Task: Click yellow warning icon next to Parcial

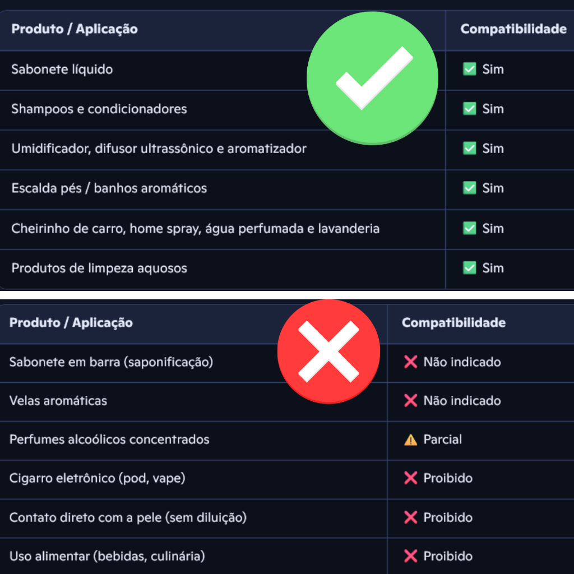Action: point(410,439)
